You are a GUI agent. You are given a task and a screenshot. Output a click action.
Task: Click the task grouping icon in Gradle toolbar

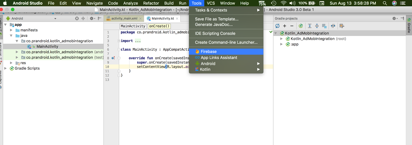[x=324, y=26]
